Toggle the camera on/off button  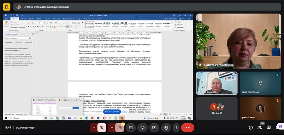coord(119,127)
